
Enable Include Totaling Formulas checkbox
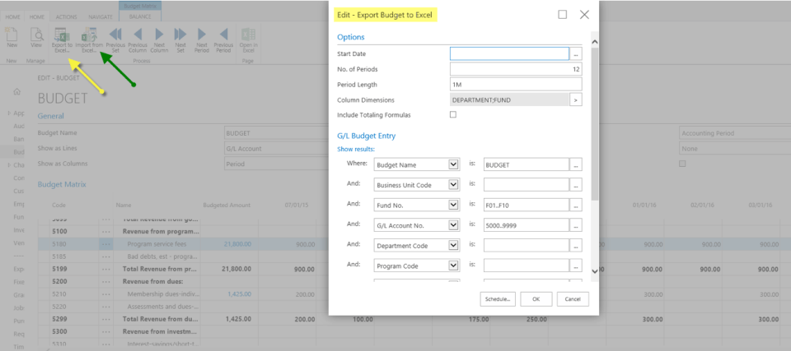[x=452, y=114]
